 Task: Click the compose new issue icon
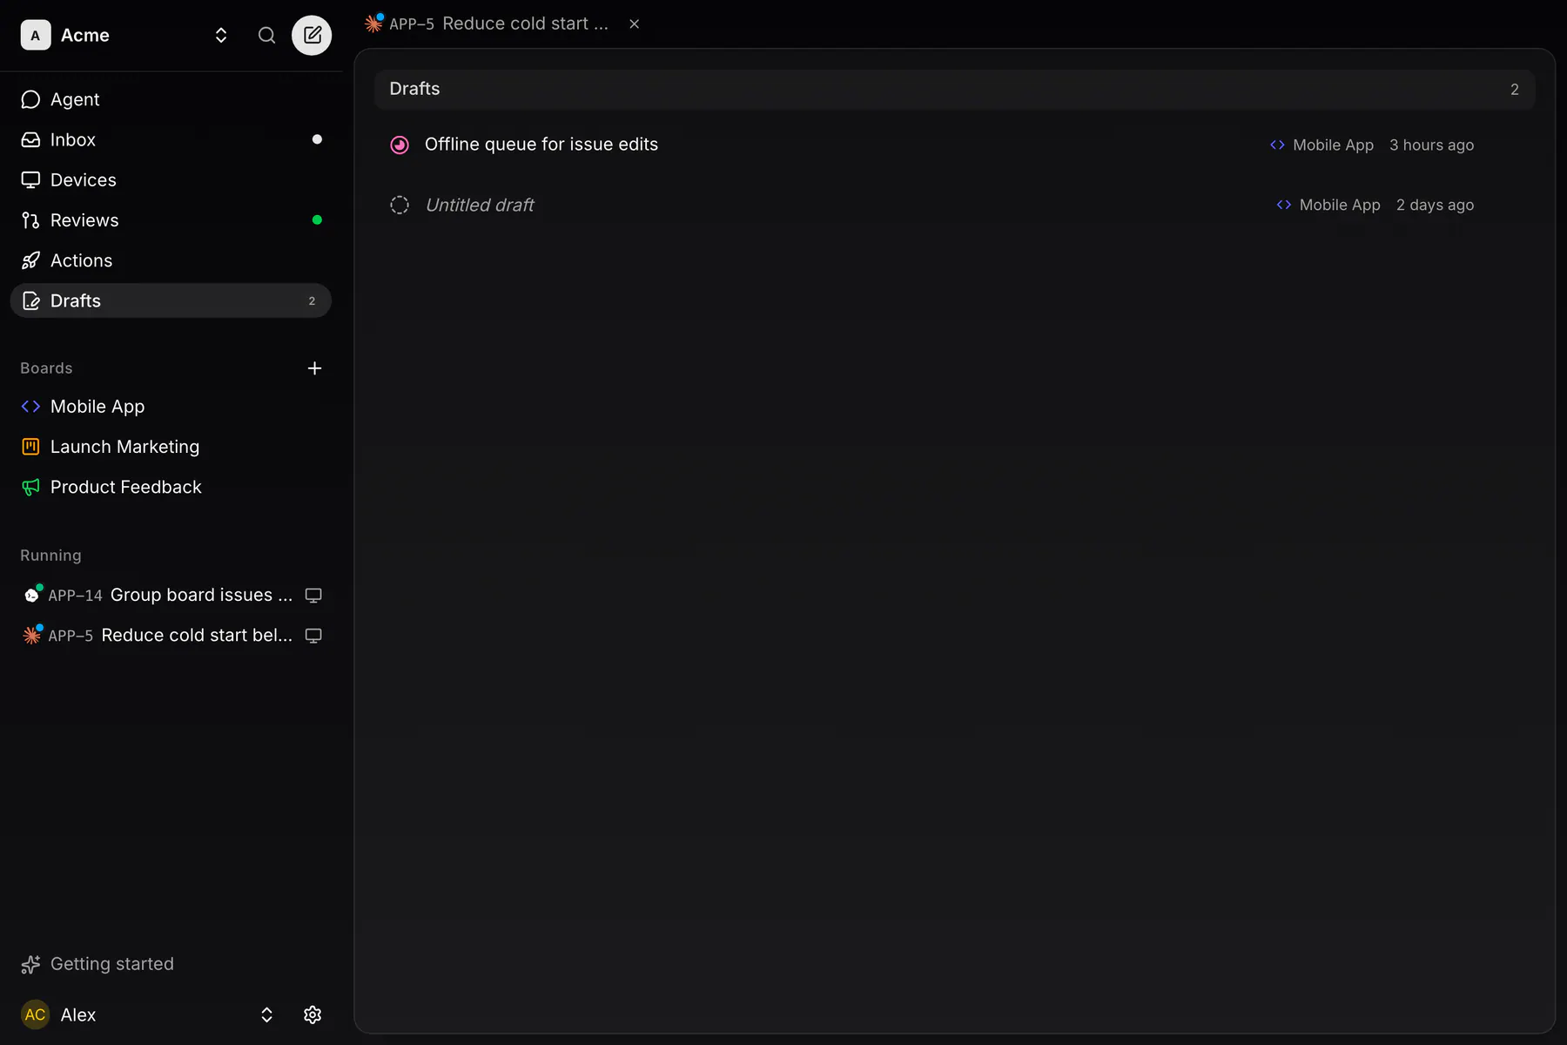[312, 35]
